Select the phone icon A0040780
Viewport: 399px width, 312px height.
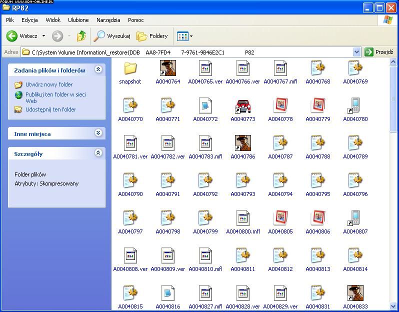pos(355,106)
